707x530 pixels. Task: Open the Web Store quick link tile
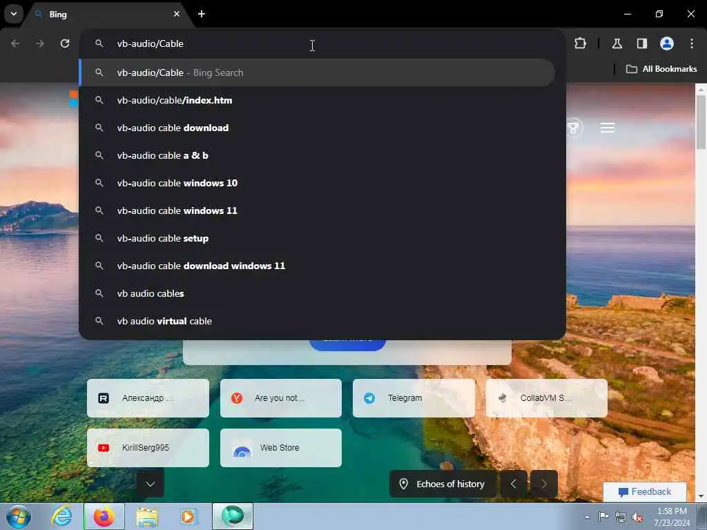coord(281,447)
